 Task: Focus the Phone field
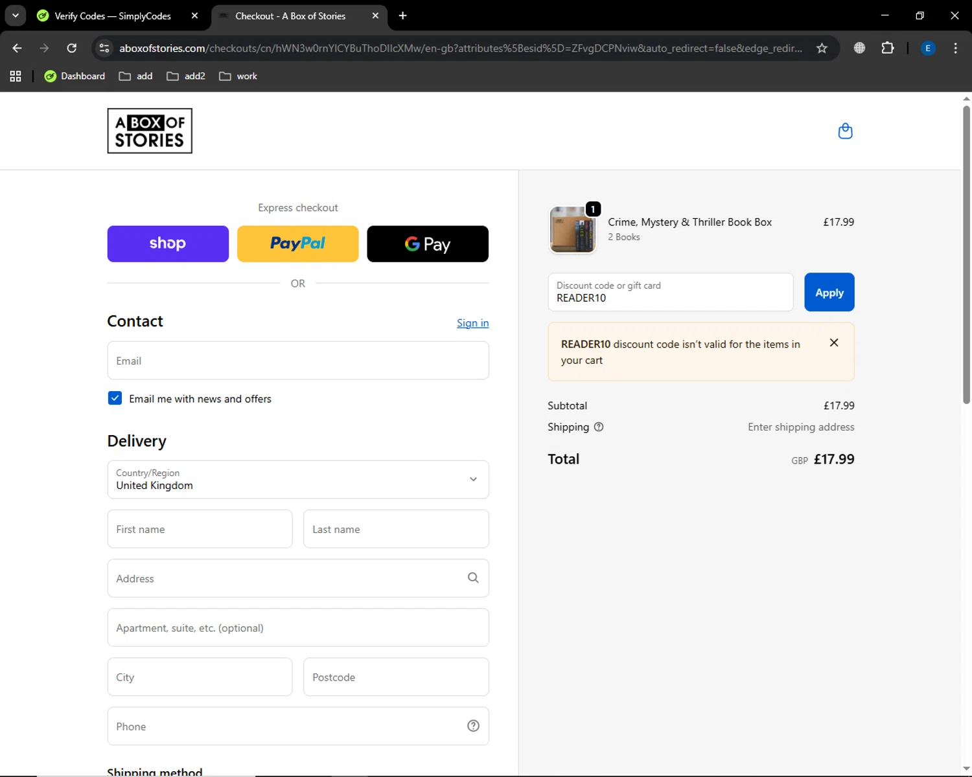coord(298,726)
